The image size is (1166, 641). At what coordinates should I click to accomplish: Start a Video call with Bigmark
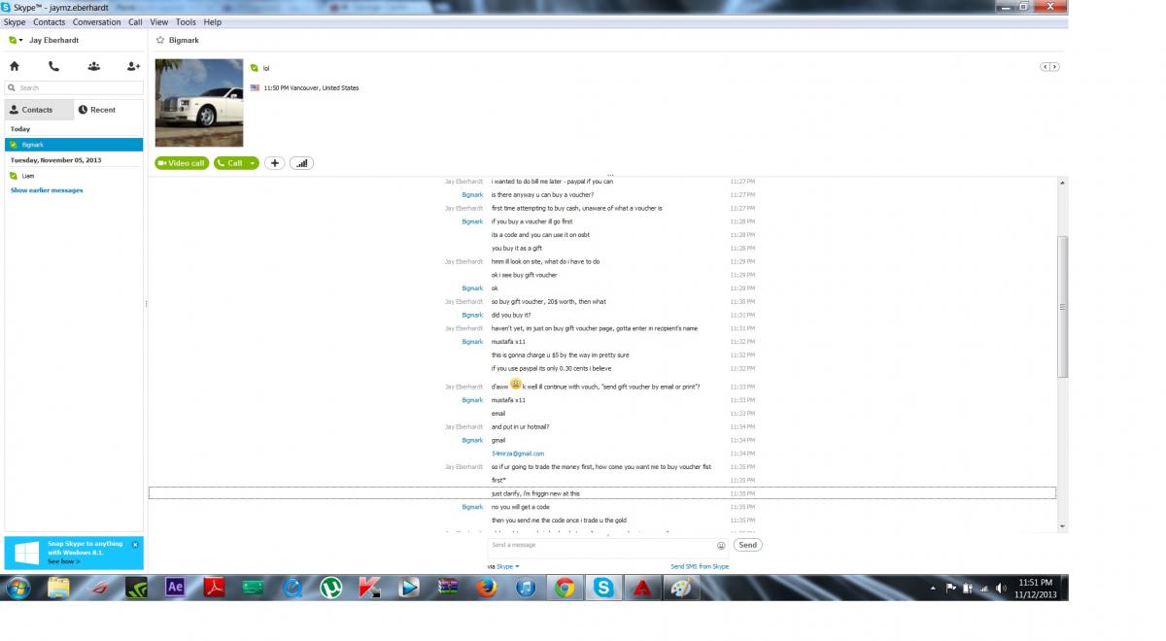click(181, 163)
